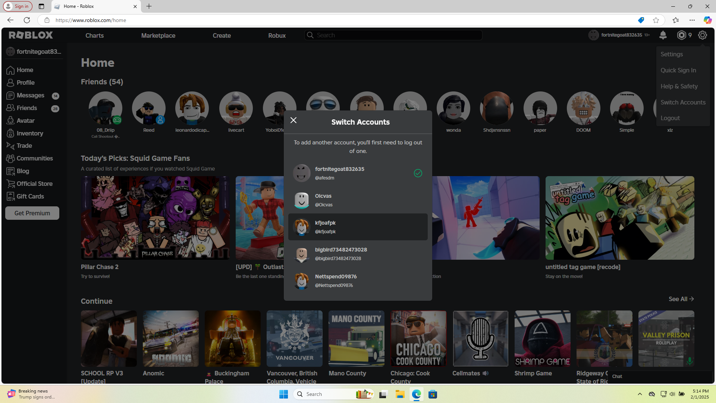Click the settings gear icon
This screenshot has height=403, width=716.
pos(702,35)
